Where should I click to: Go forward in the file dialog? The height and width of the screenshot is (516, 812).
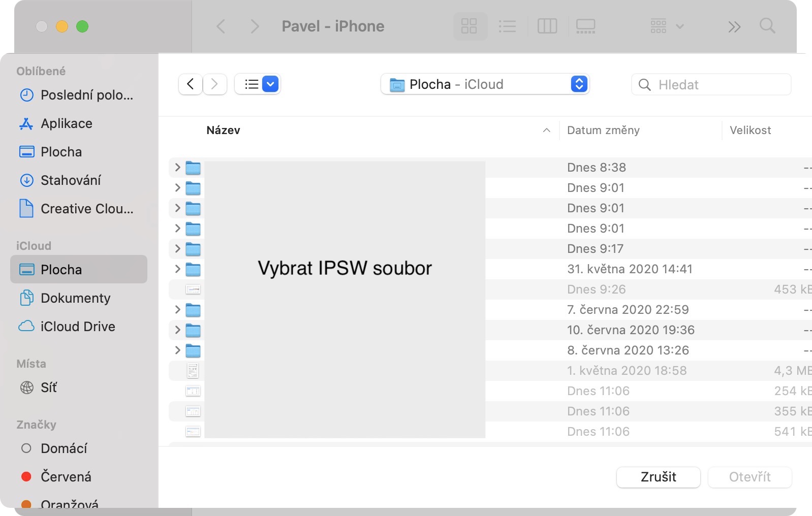[x=214, y=84]
